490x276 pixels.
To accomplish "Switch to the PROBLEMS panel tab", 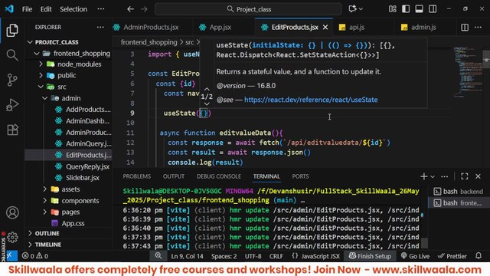I will (x=136, y=176).
